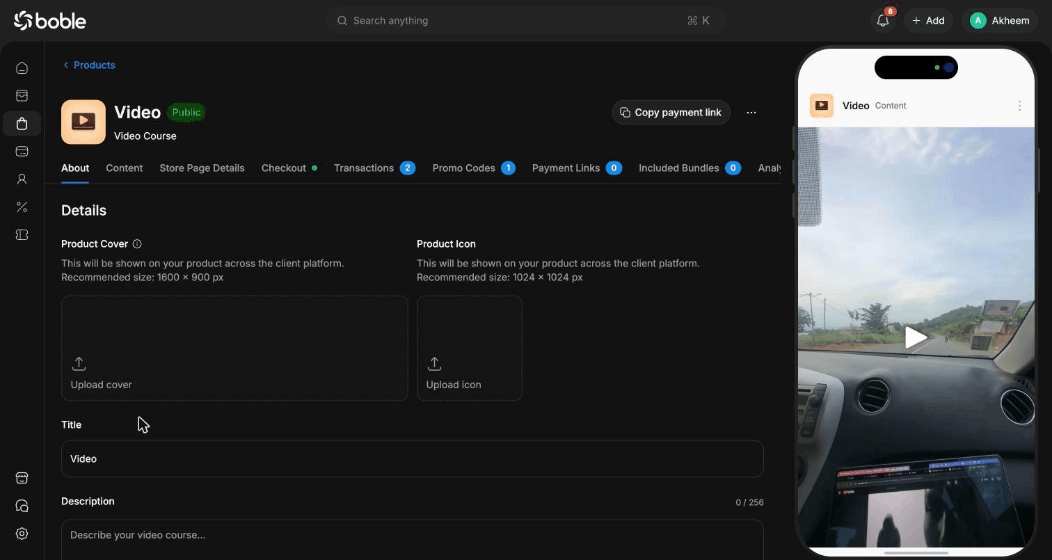1052x560 pixels.
Task: Open the phone preview kebab menu
Action: [x=1019, y=106]
